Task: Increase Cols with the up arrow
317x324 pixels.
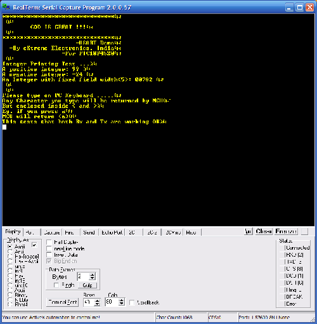Action: 122,300
